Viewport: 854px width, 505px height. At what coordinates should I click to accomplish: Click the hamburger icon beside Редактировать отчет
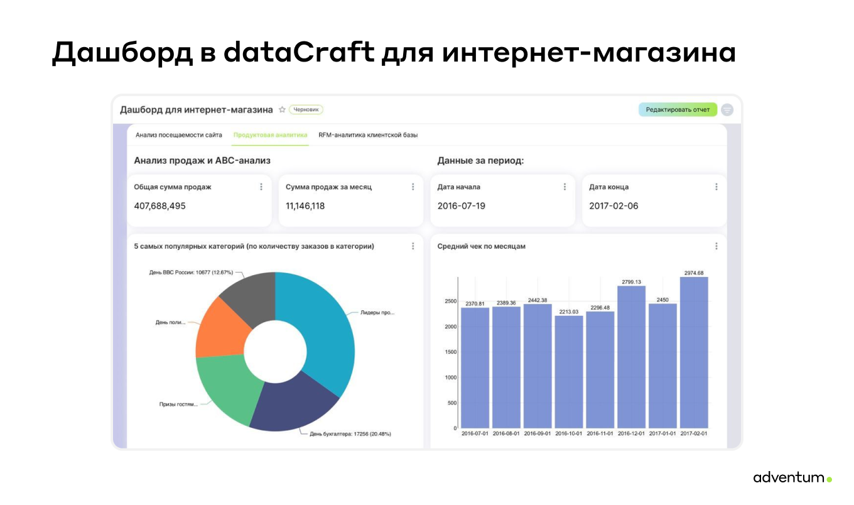727,109
